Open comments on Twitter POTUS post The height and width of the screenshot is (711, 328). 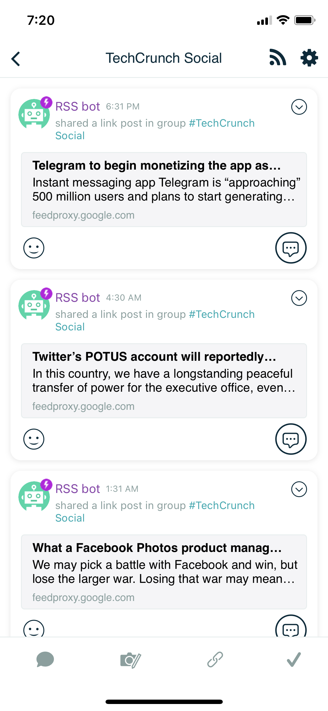pos(291,439)
